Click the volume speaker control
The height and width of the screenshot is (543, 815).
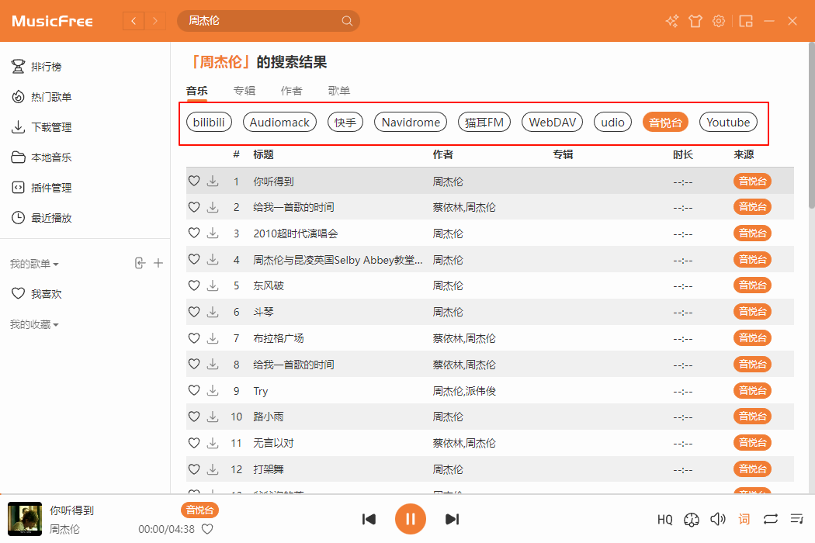(718, 519)
